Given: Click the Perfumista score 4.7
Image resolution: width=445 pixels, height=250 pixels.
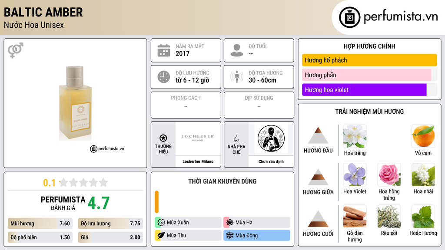Looking at the screenshot, I should tap(99, 203).
